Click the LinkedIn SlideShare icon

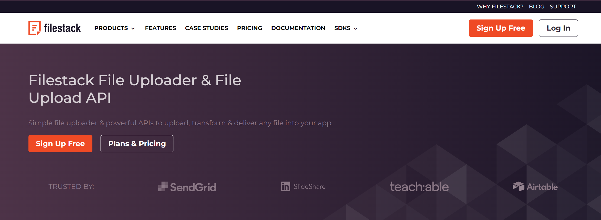[x=285, y=186]
